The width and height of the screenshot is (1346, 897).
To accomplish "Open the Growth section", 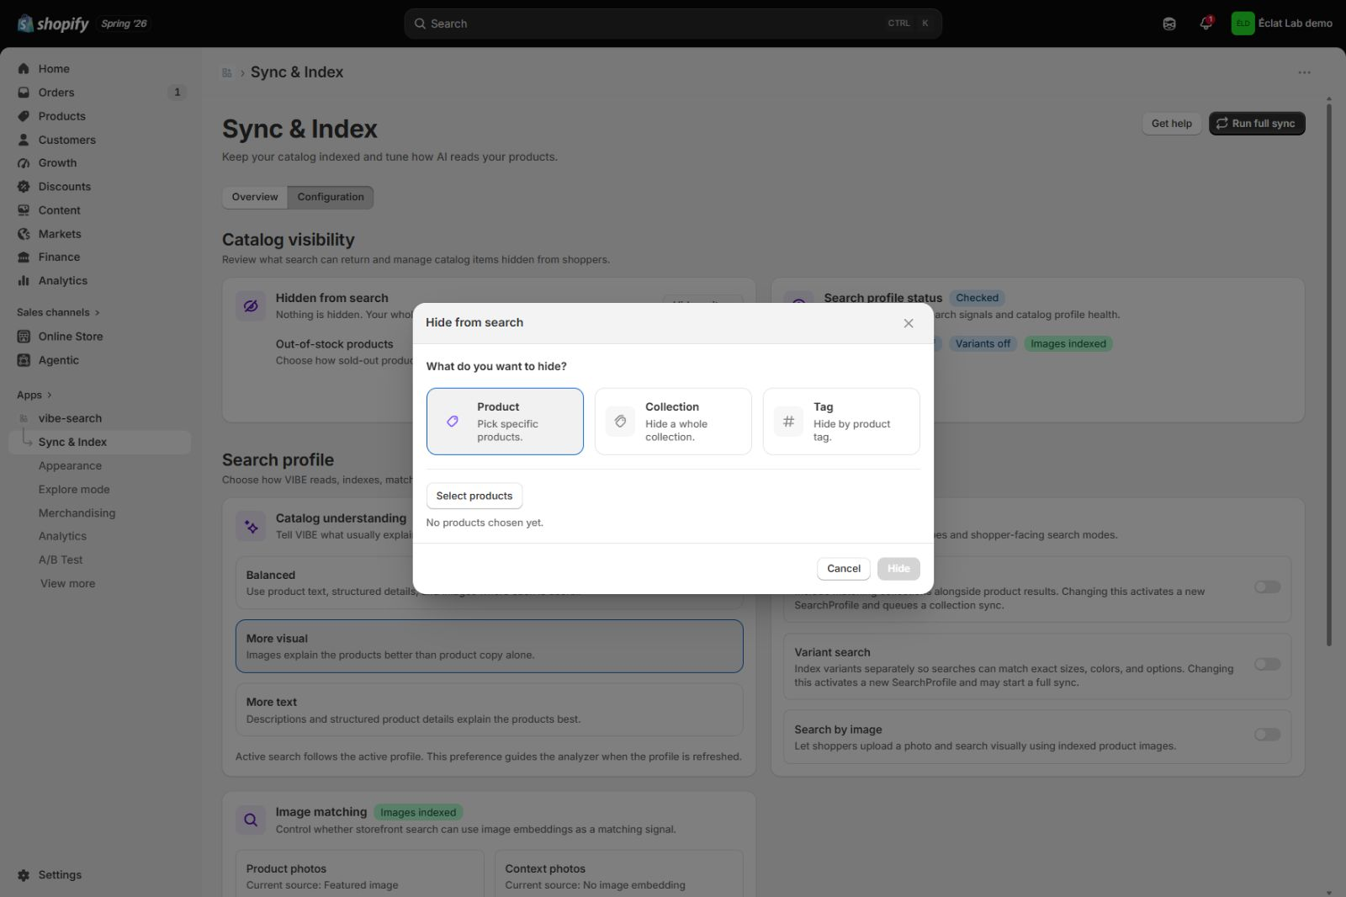I will click(57, 162).
